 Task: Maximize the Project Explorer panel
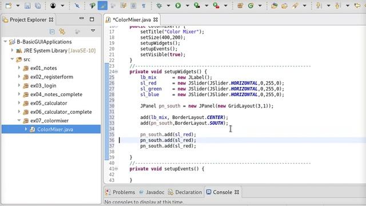tap(91, 19)
